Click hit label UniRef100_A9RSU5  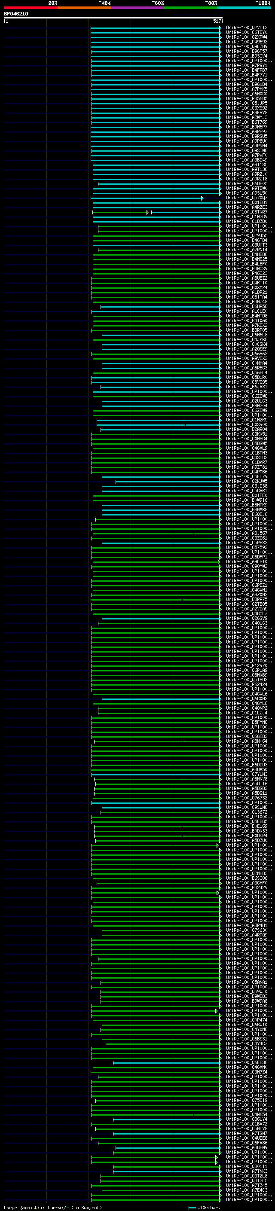pos(247,136)
